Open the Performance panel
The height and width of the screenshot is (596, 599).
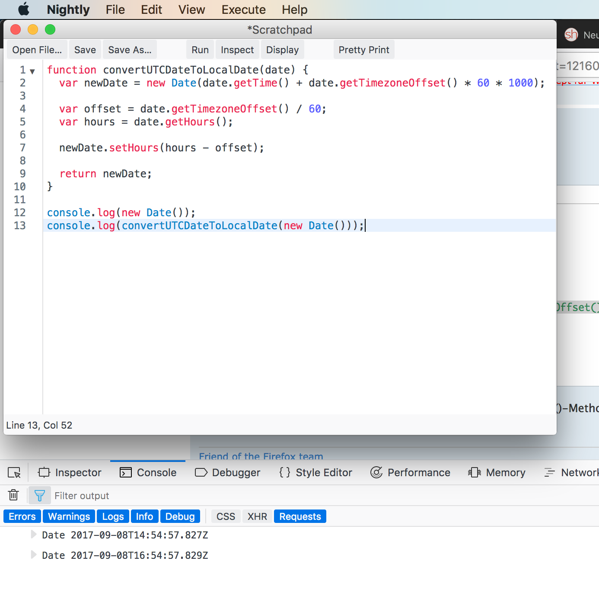point(410,473)
